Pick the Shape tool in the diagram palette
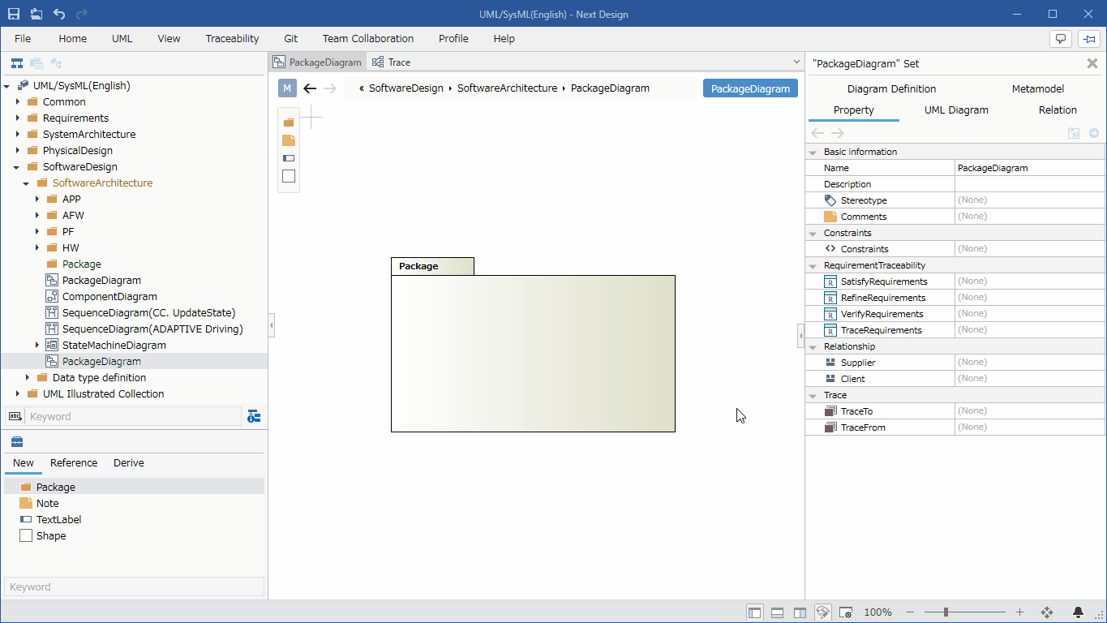The height and width of the screenshot is (623, 1107). click(x=289, y=176)
